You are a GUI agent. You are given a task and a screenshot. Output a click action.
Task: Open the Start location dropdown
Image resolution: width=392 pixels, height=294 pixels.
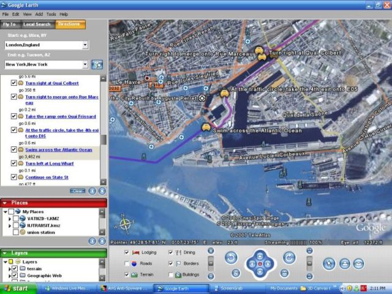[x=85, y=45]
